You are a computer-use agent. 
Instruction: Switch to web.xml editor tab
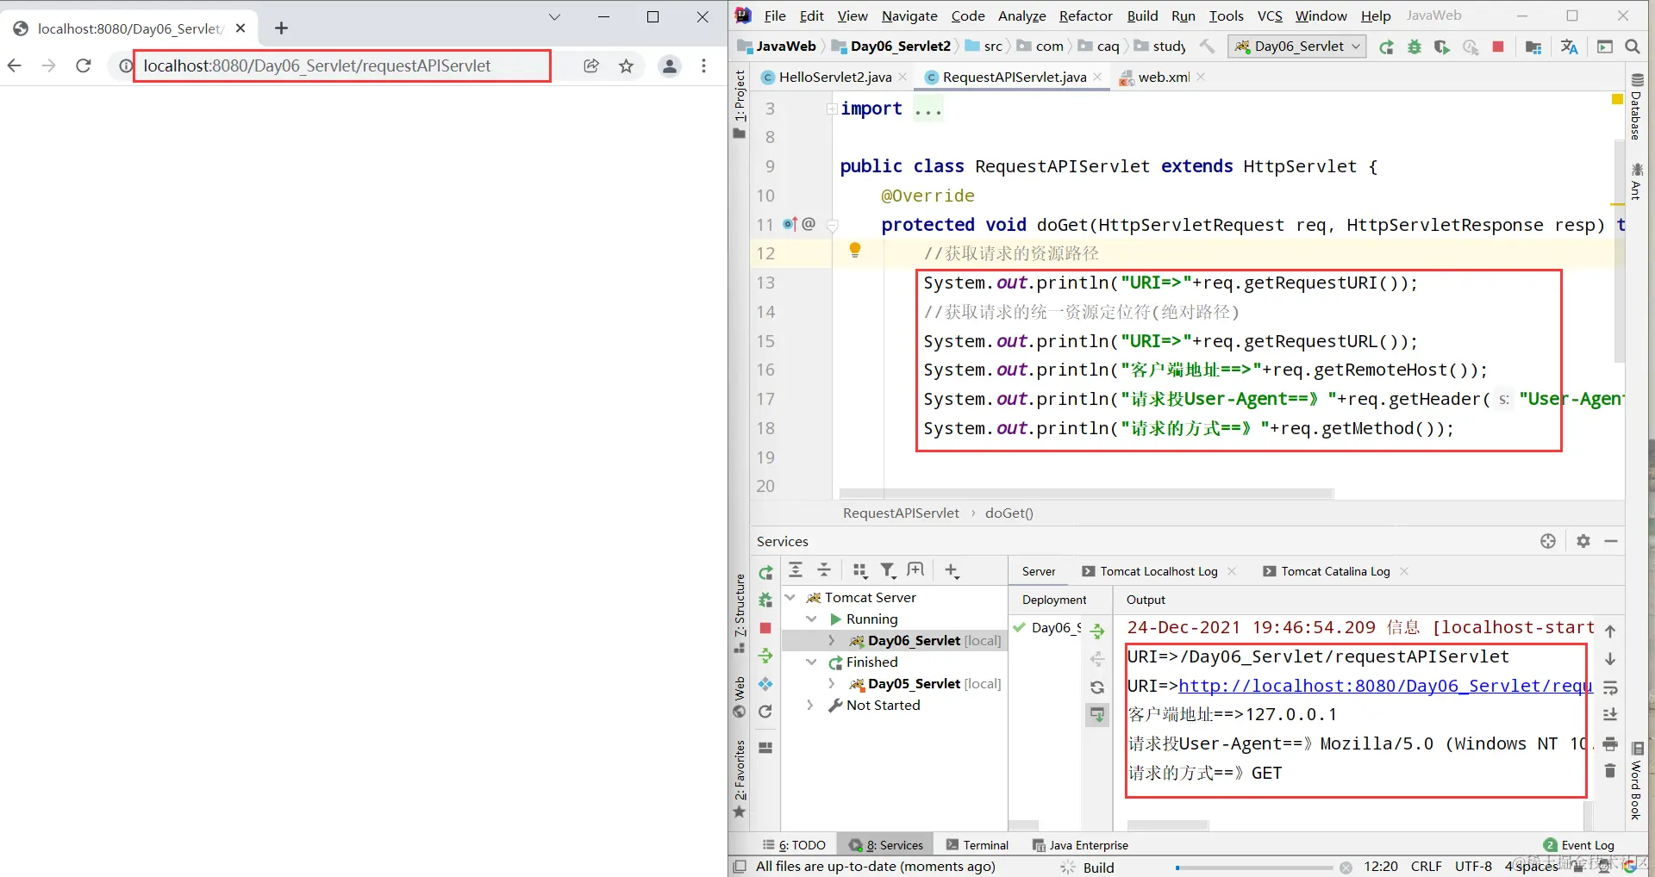[1164, 78]
